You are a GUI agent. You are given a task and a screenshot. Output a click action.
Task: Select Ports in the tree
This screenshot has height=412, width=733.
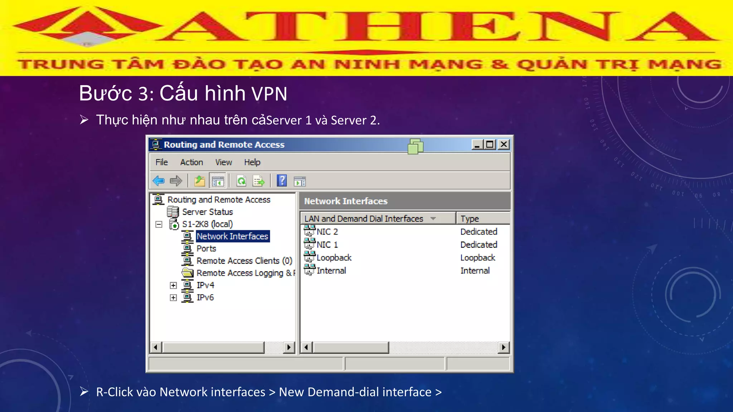point(207,249)
